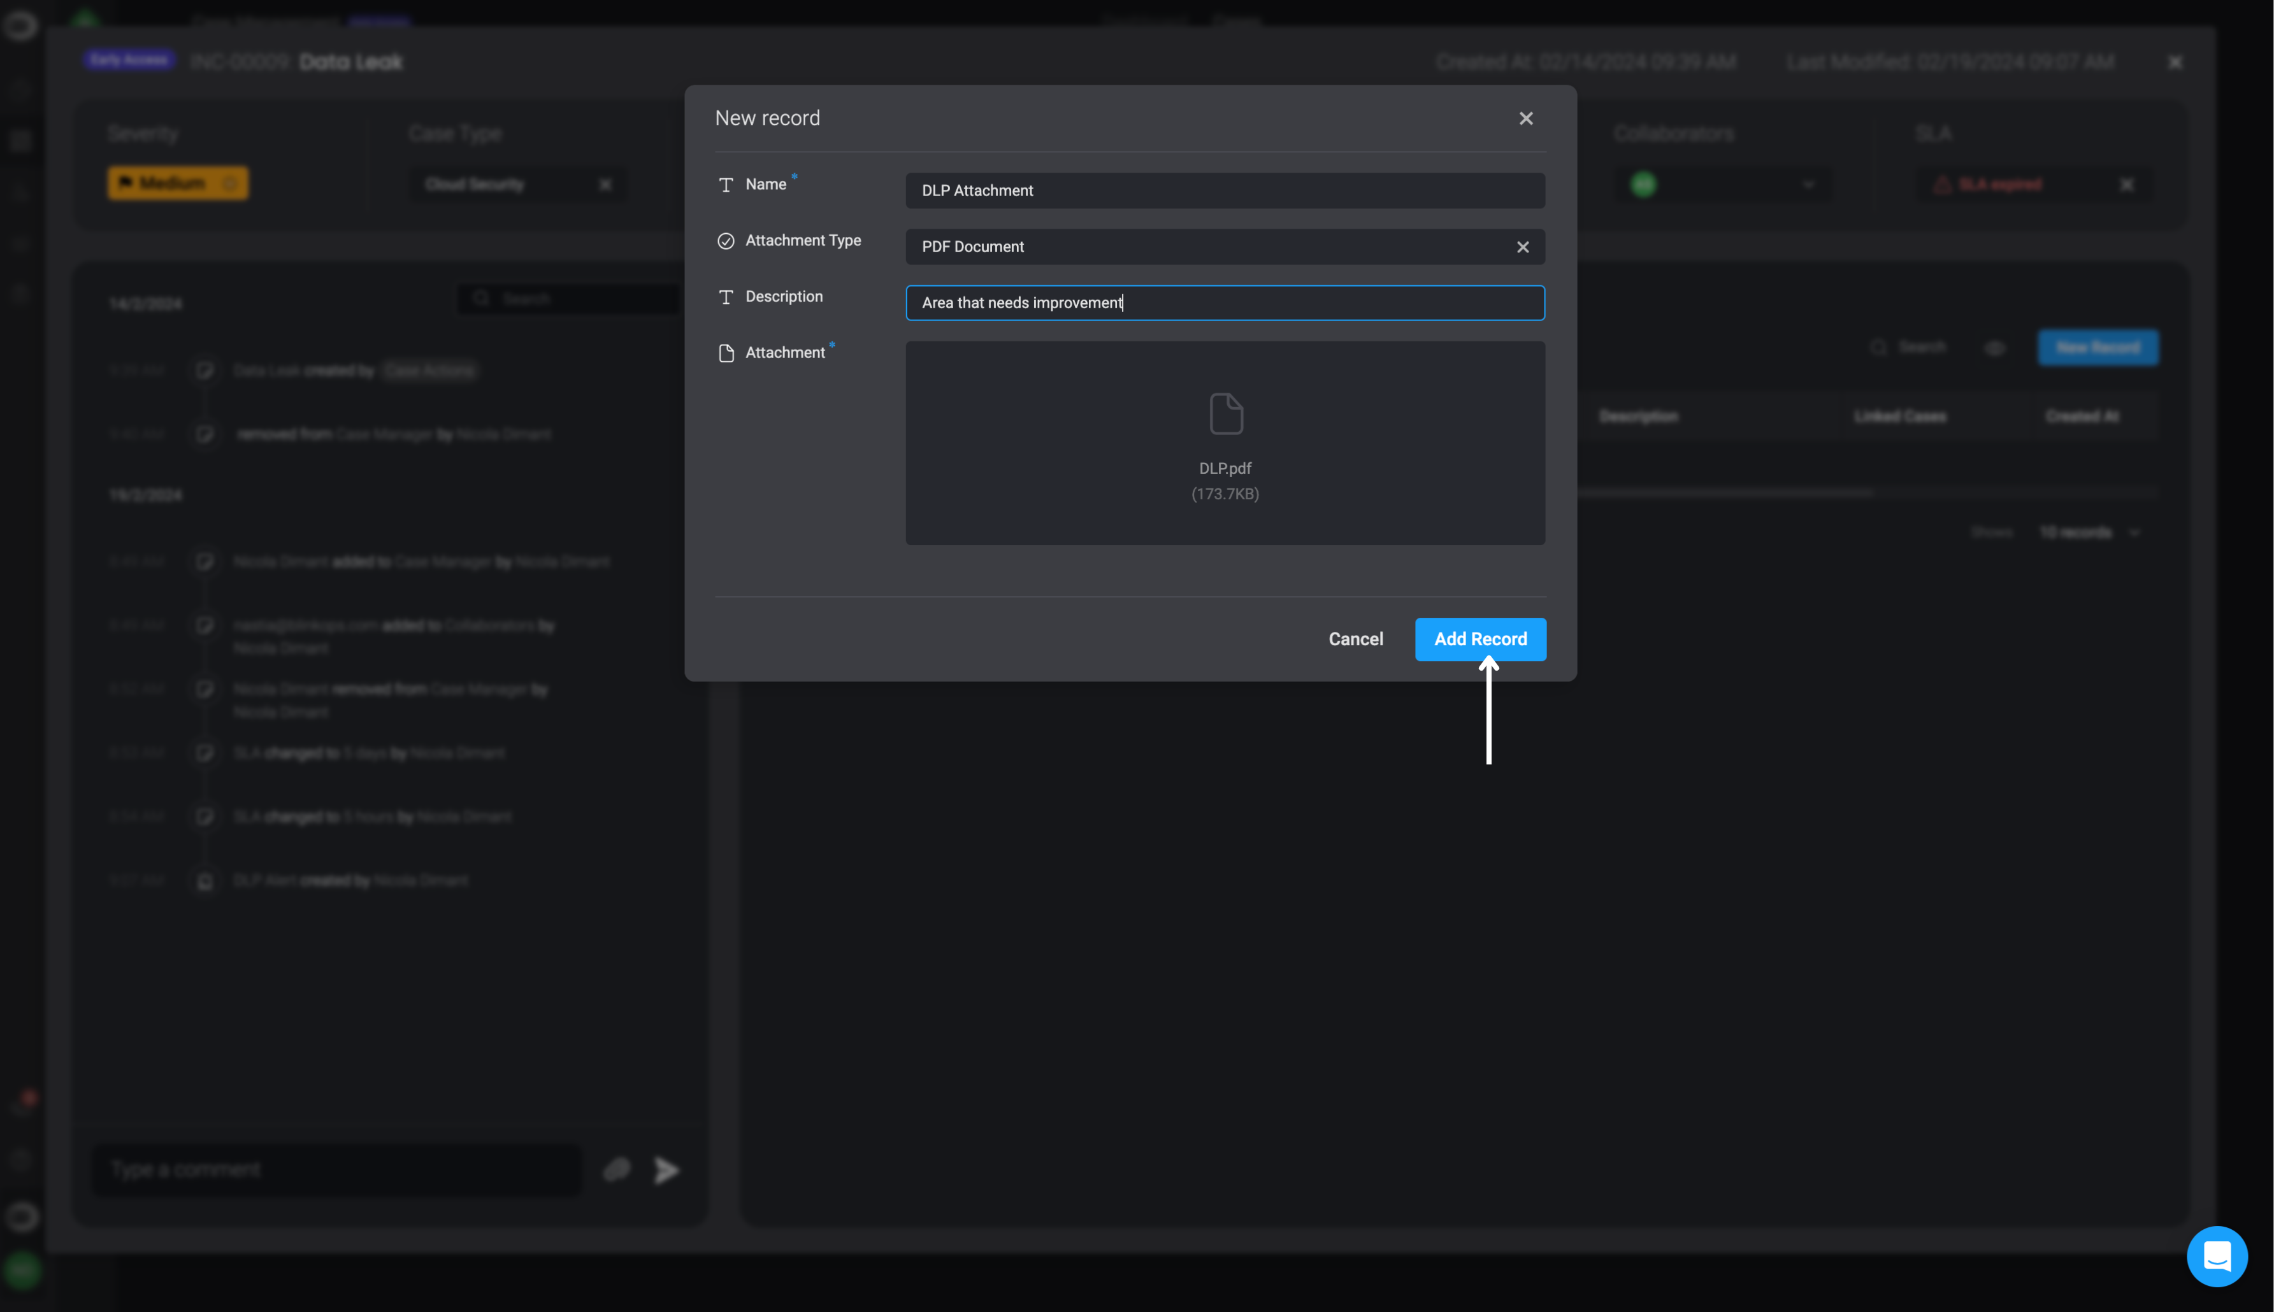Image resolution: width=2274 pixels, height=1312 pixels.
Task: Close the Data Leak case panel
Action: [x=2175, y=62]
